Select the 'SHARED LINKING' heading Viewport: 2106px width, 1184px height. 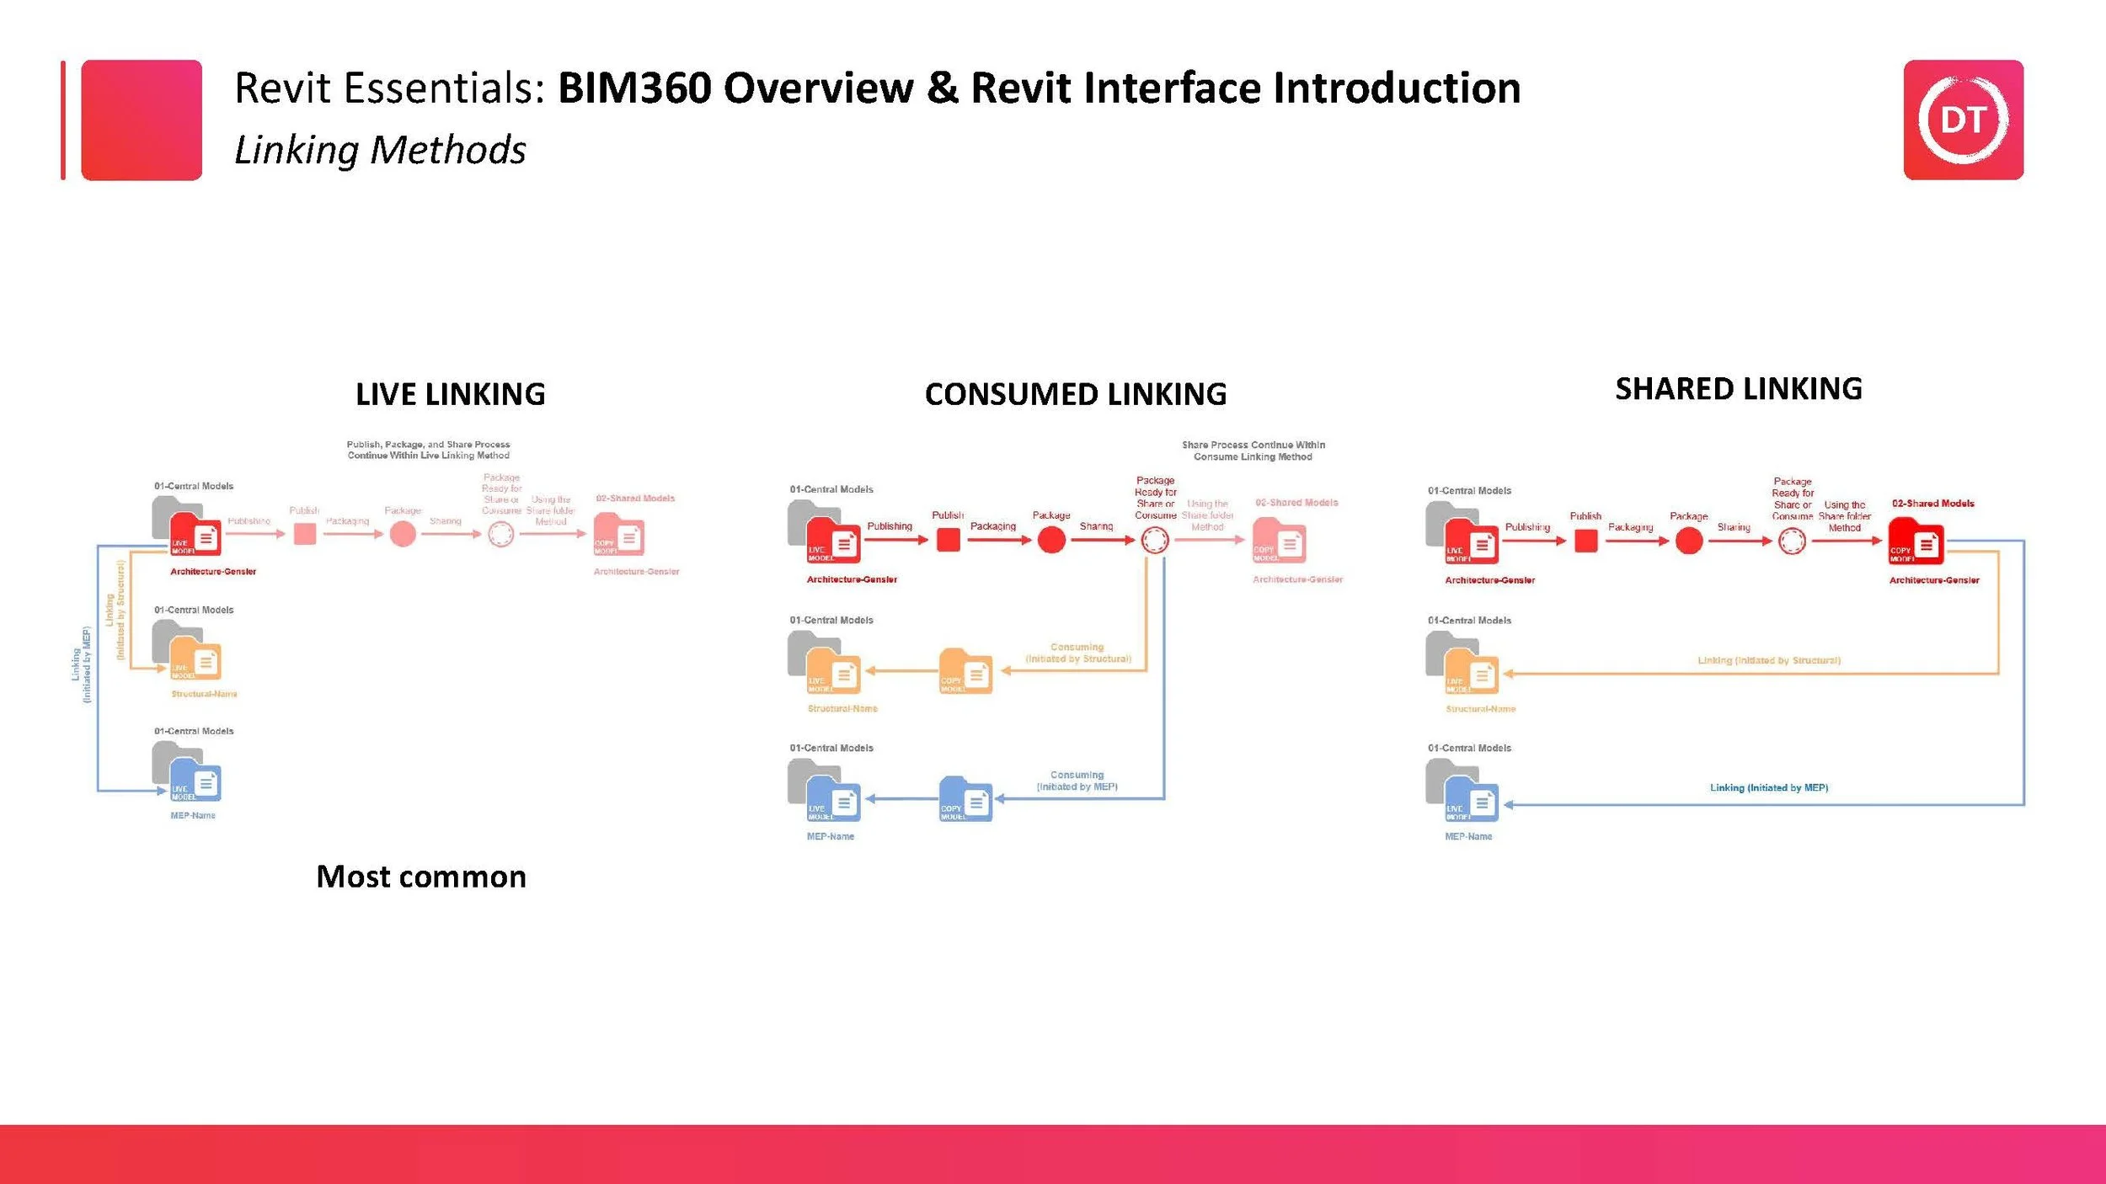point(1739,389)
